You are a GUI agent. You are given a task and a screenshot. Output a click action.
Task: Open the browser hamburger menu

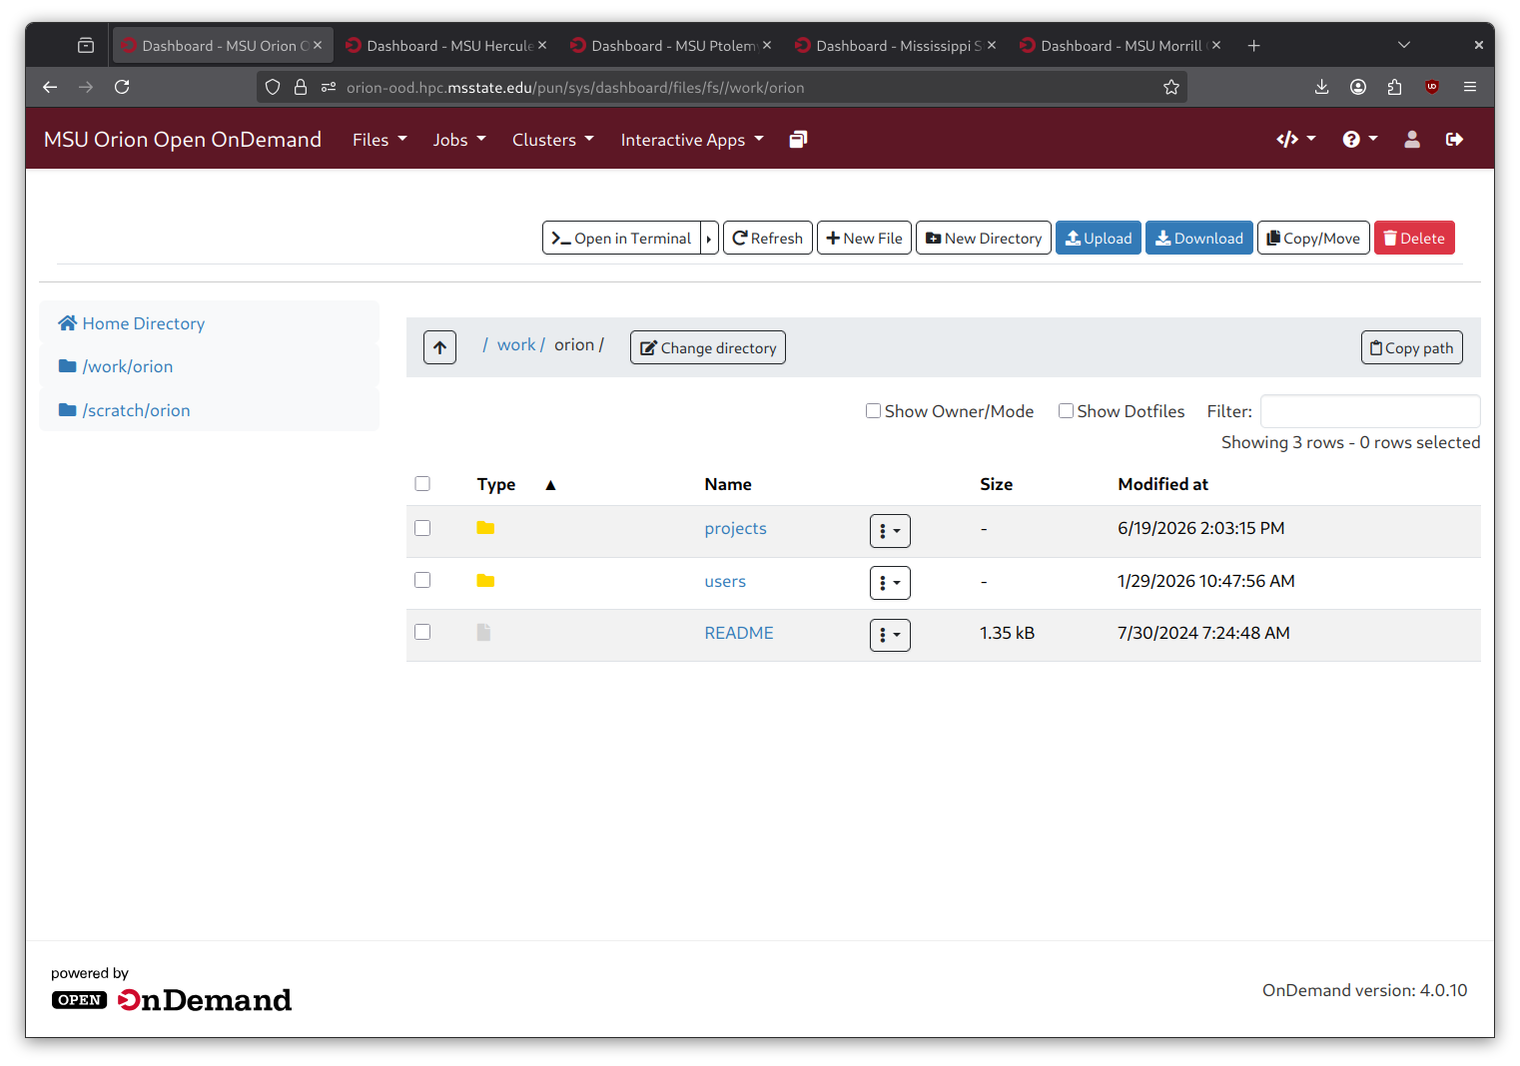coord(1470,87)
